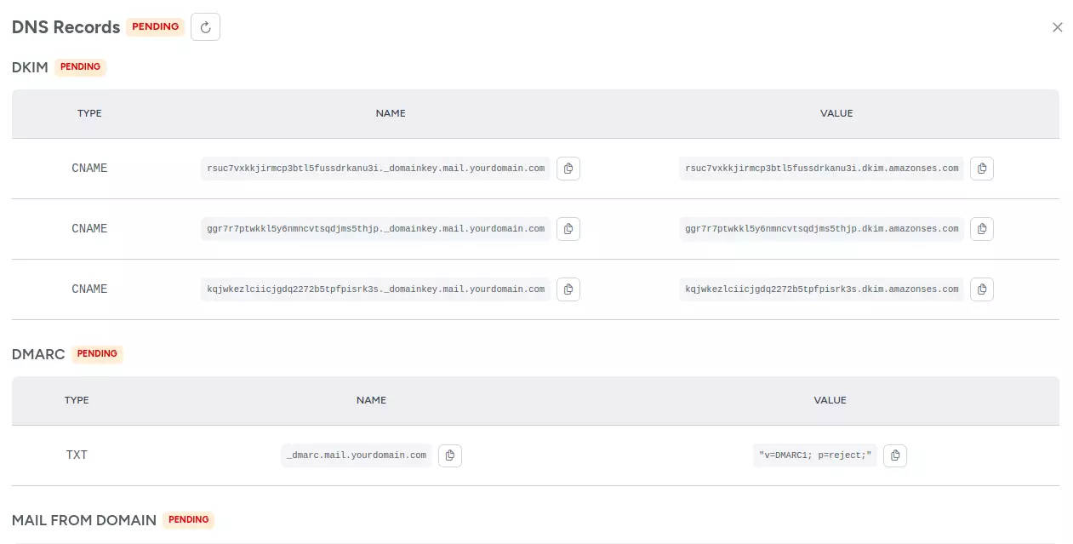Click the DKIM table VALUE column header
This screenshot has width=1073, height=544.
point(836,113)
